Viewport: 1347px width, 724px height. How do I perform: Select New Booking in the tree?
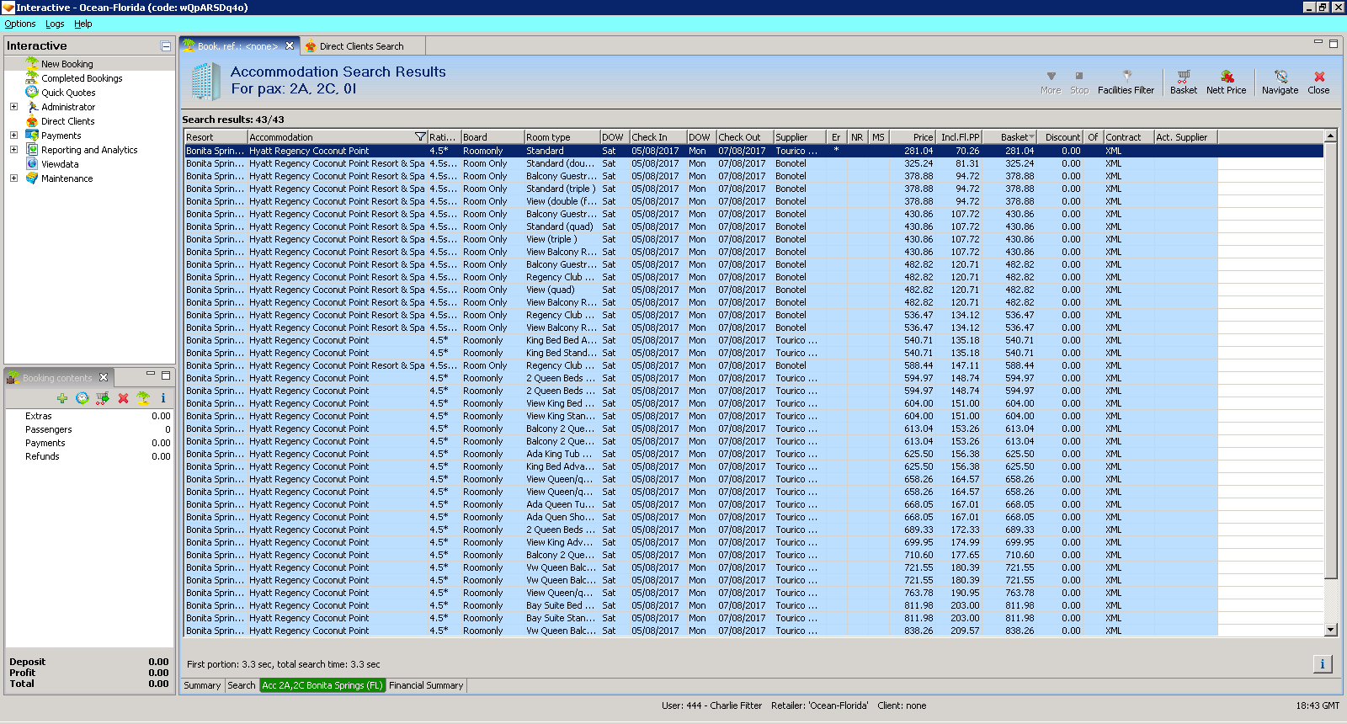point(67,64)
